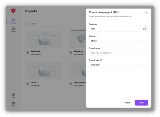Image resolution: width=160 pixels, height=117 pixels.
Task: Click the search magnifier icon
Action: click(x=28, y=24)
